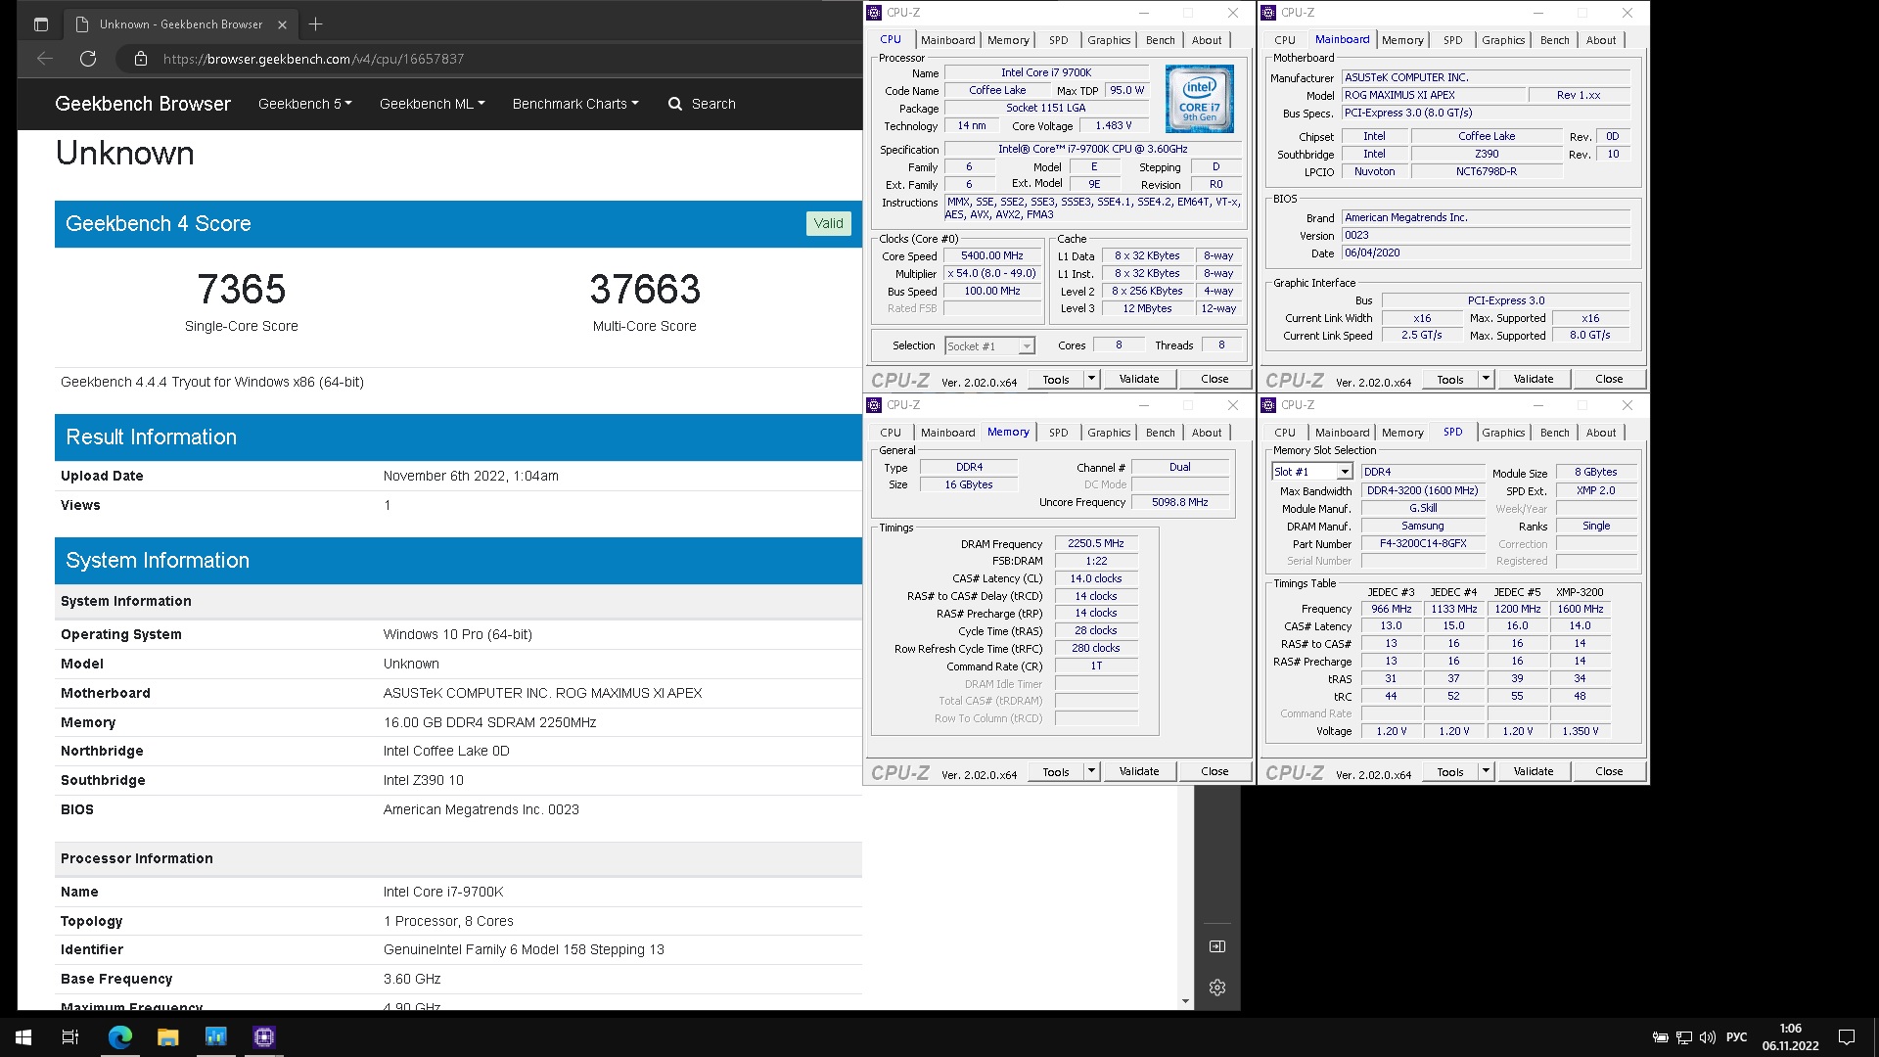
Task: Expand Tools dropdown arrow in CPU window
Action: point(1092,379)
